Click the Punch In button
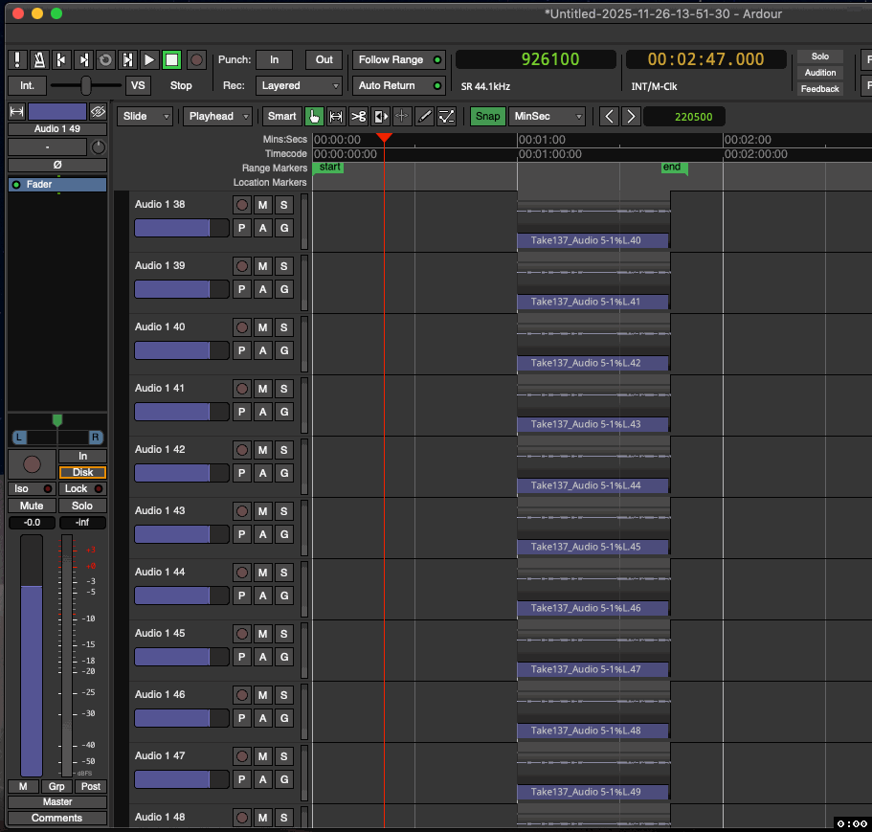The image size is (872, 832). pos(275,59)
